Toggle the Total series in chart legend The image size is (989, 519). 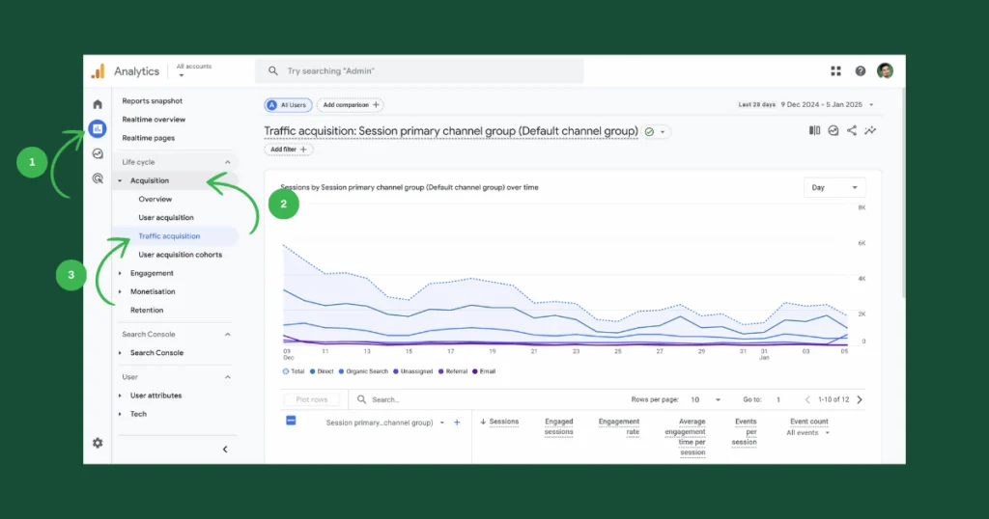[x=294, y=371]
